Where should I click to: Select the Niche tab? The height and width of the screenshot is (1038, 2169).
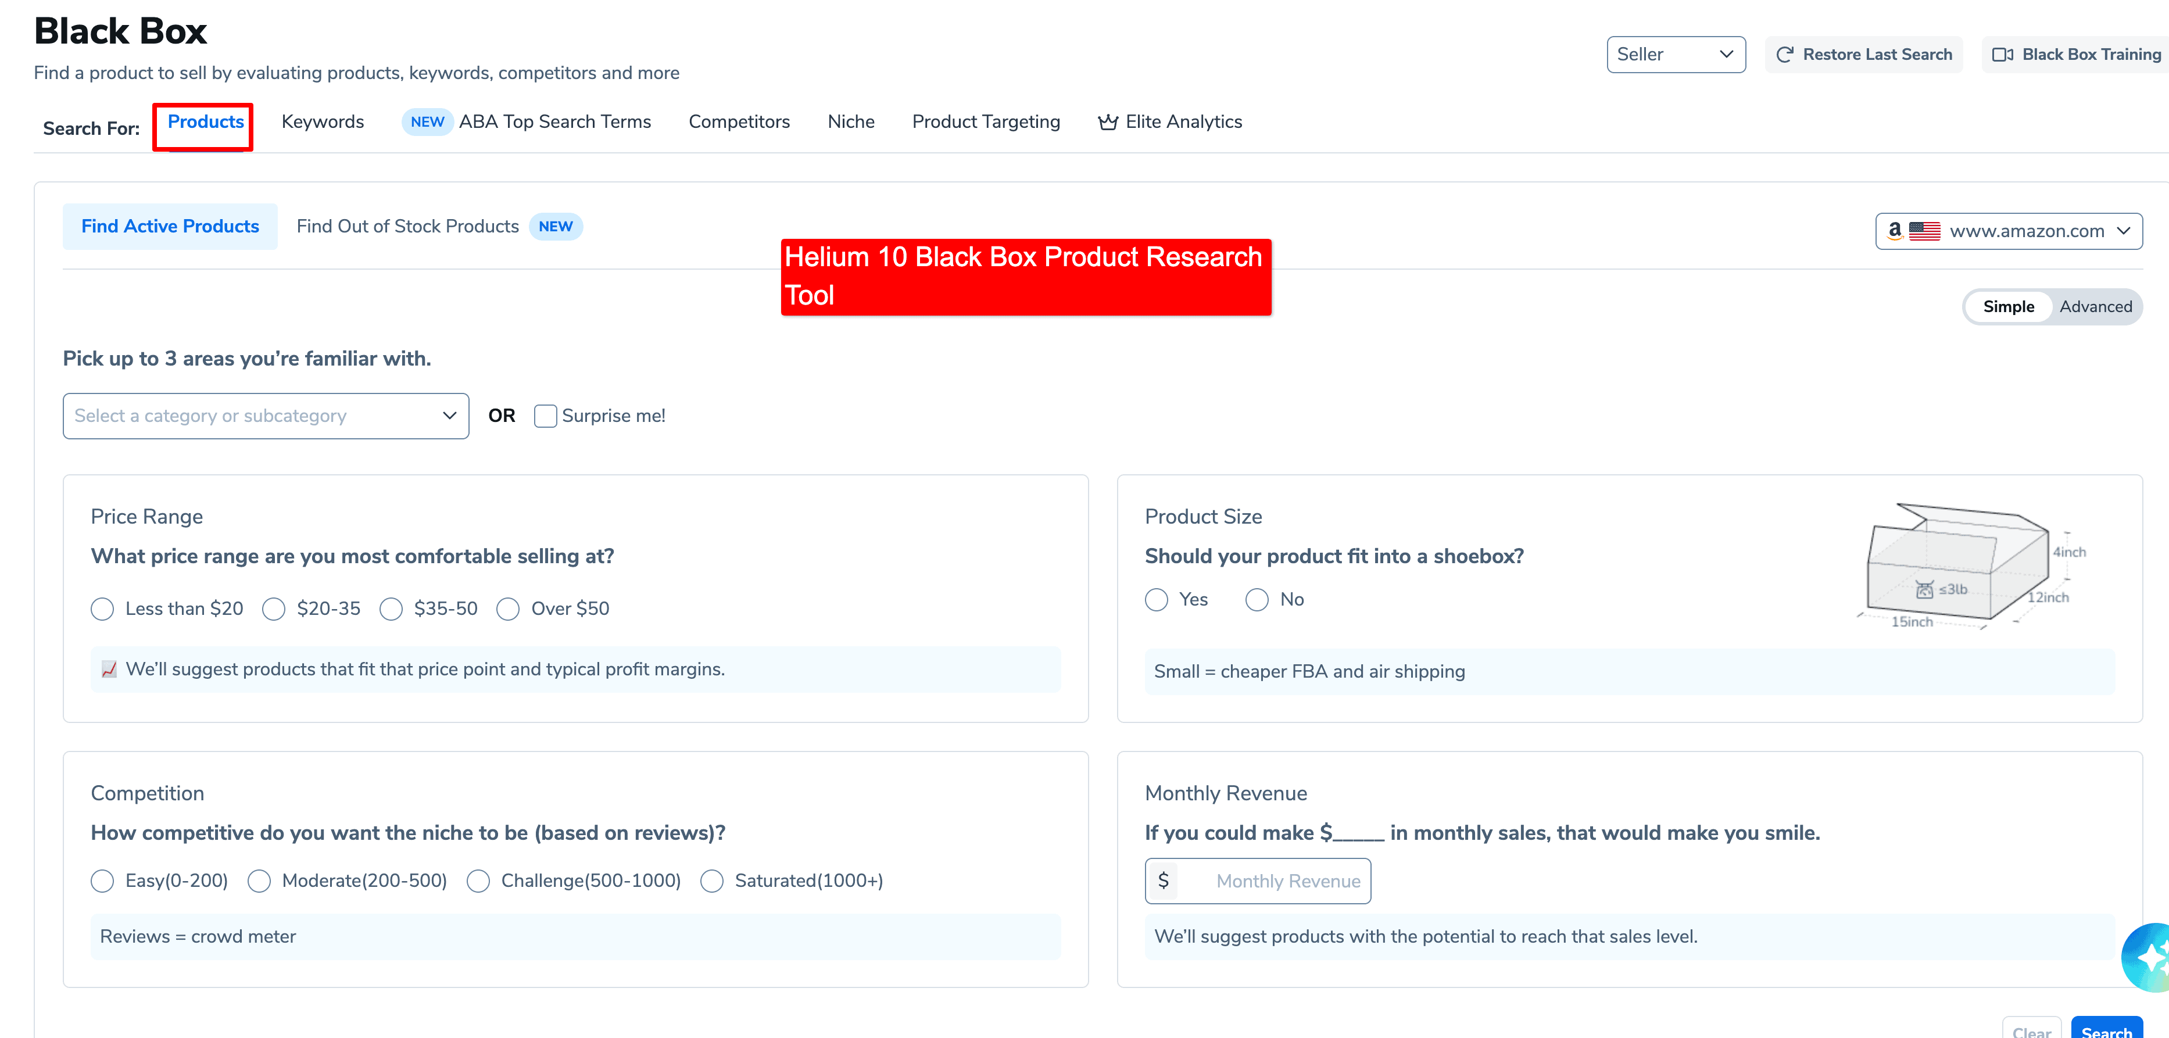click(x=850, y=122)
